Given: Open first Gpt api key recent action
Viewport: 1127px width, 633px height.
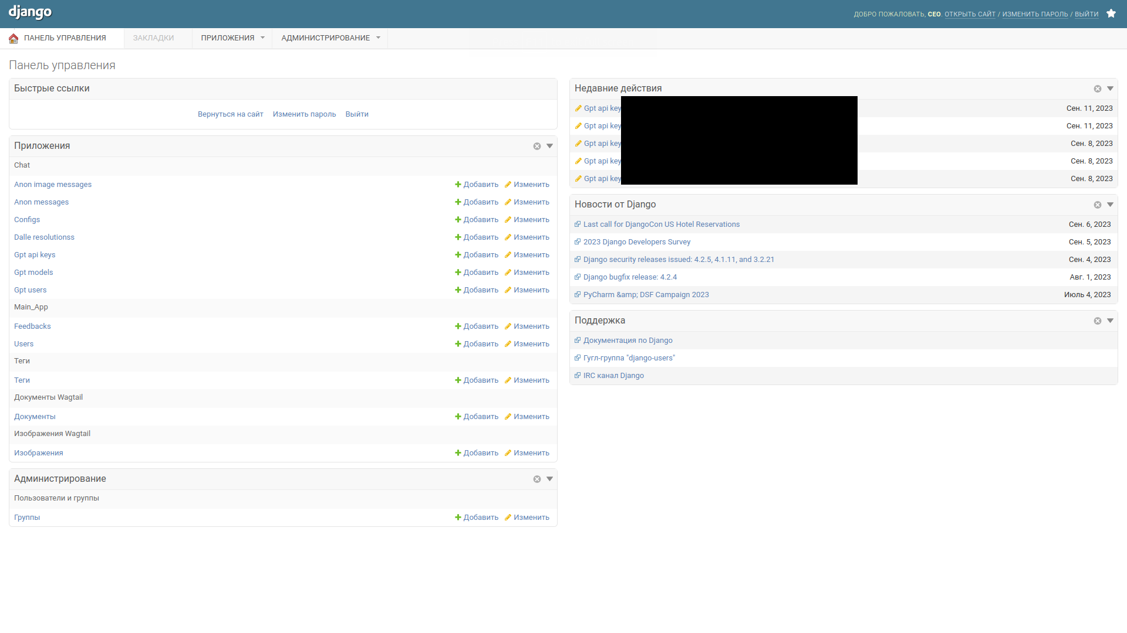Looking at the screenshot, I should [x=602, y=108].
